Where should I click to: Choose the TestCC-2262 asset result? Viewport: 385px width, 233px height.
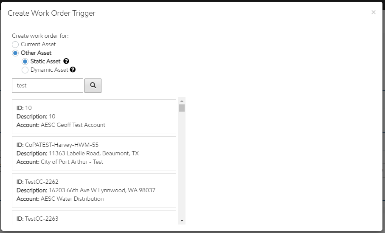(x=94, y=190)
